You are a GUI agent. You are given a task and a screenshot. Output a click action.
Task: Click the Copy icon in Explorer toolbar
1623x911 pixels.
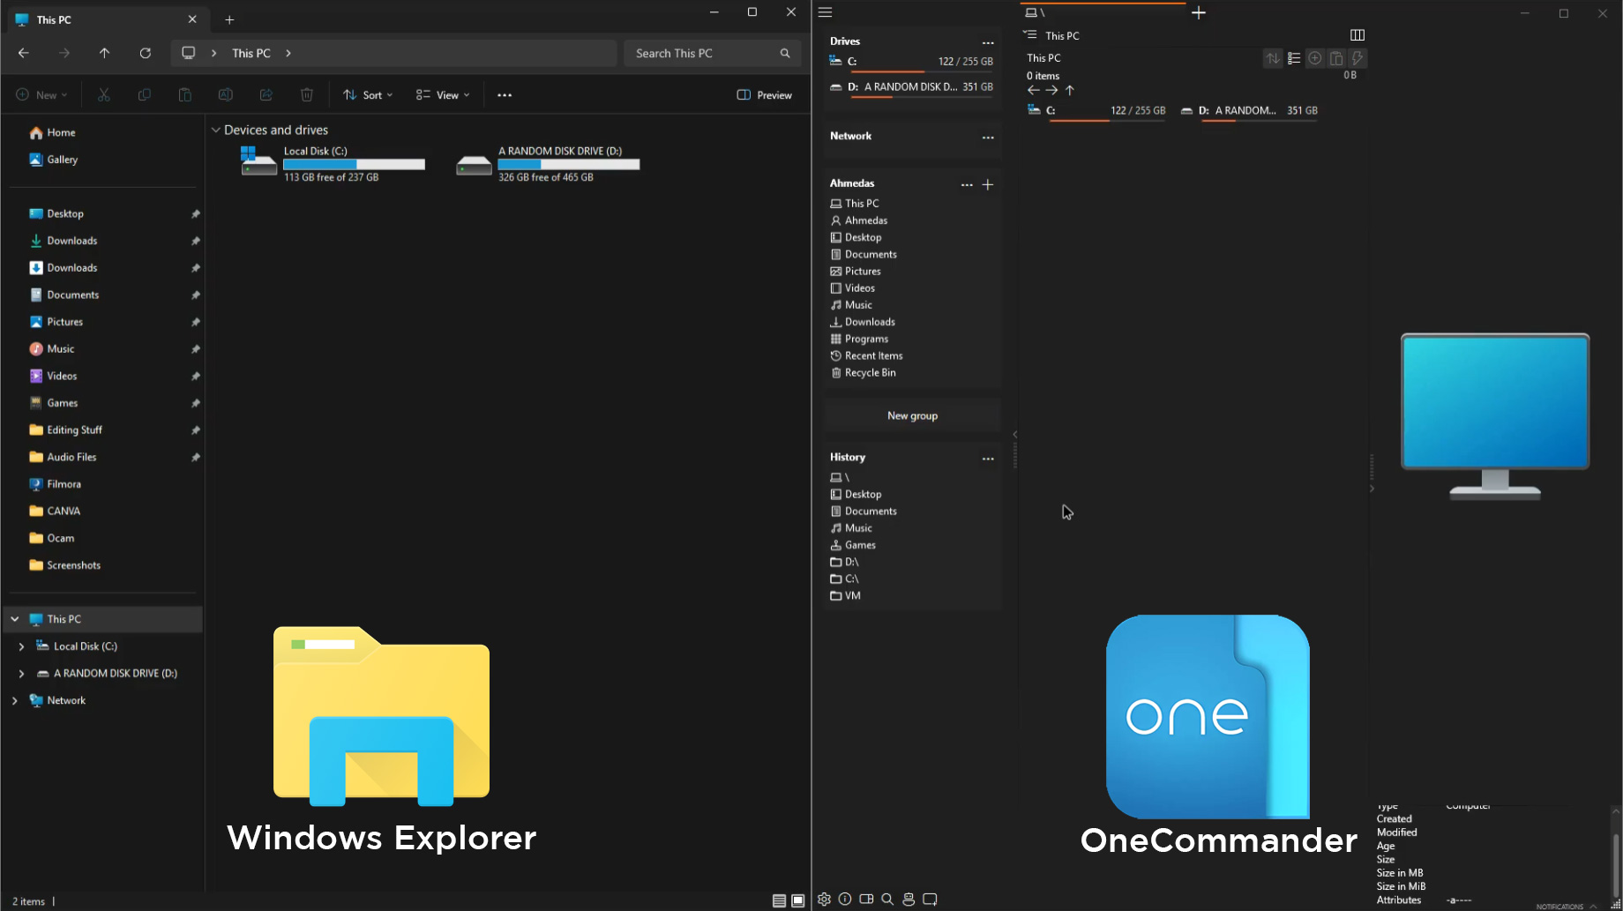[145, 94]
